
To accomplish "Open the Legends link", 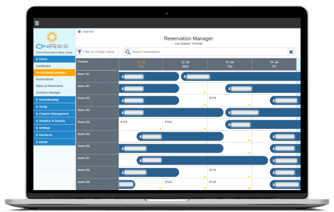I will point(88,31).
